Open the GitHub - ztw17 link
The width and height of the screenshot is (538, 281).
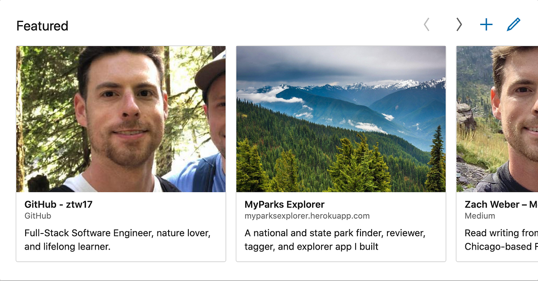(59, 204)
